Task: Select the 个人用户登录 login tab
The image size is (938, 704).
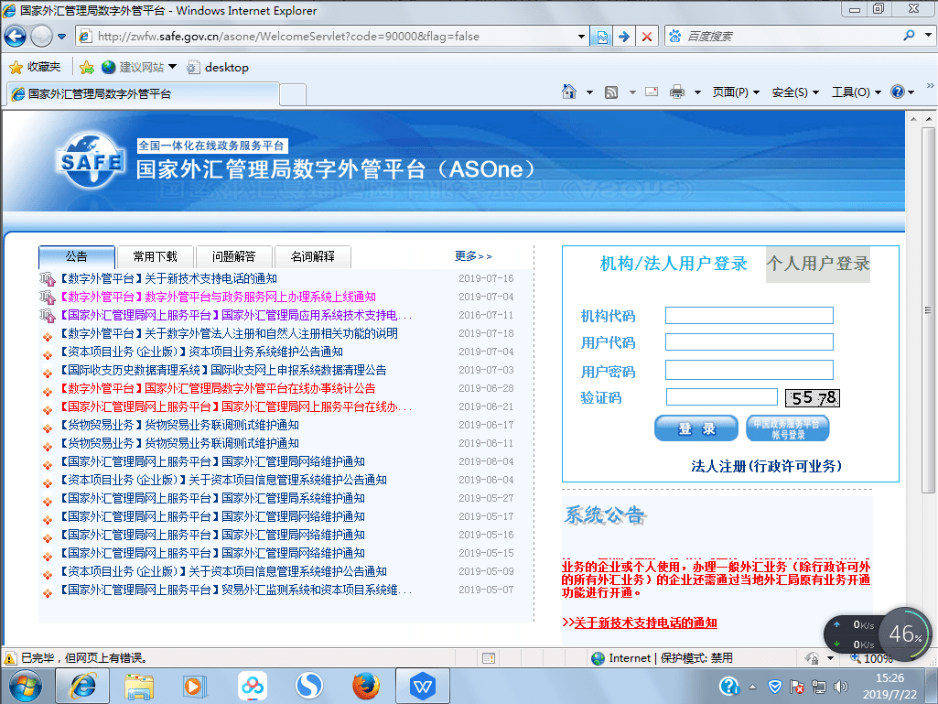Action: 818,264
